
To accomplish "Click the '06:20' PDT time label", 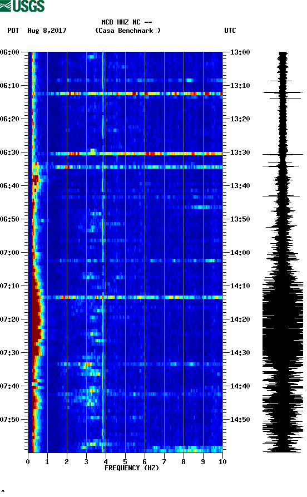I will (10, 119).
